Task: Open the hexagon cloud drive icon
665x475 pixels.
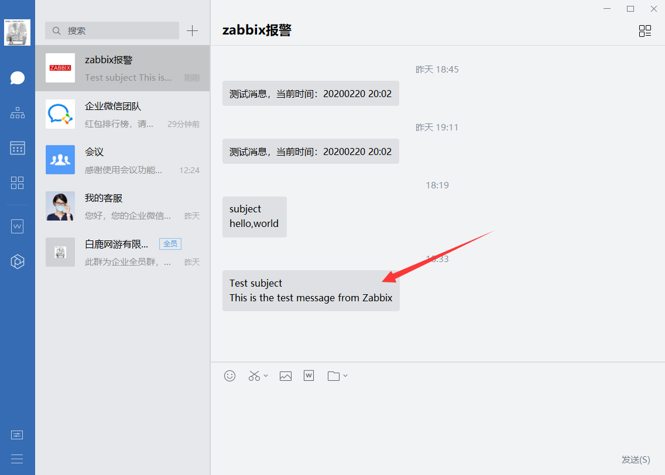Action: coord(18,261)
